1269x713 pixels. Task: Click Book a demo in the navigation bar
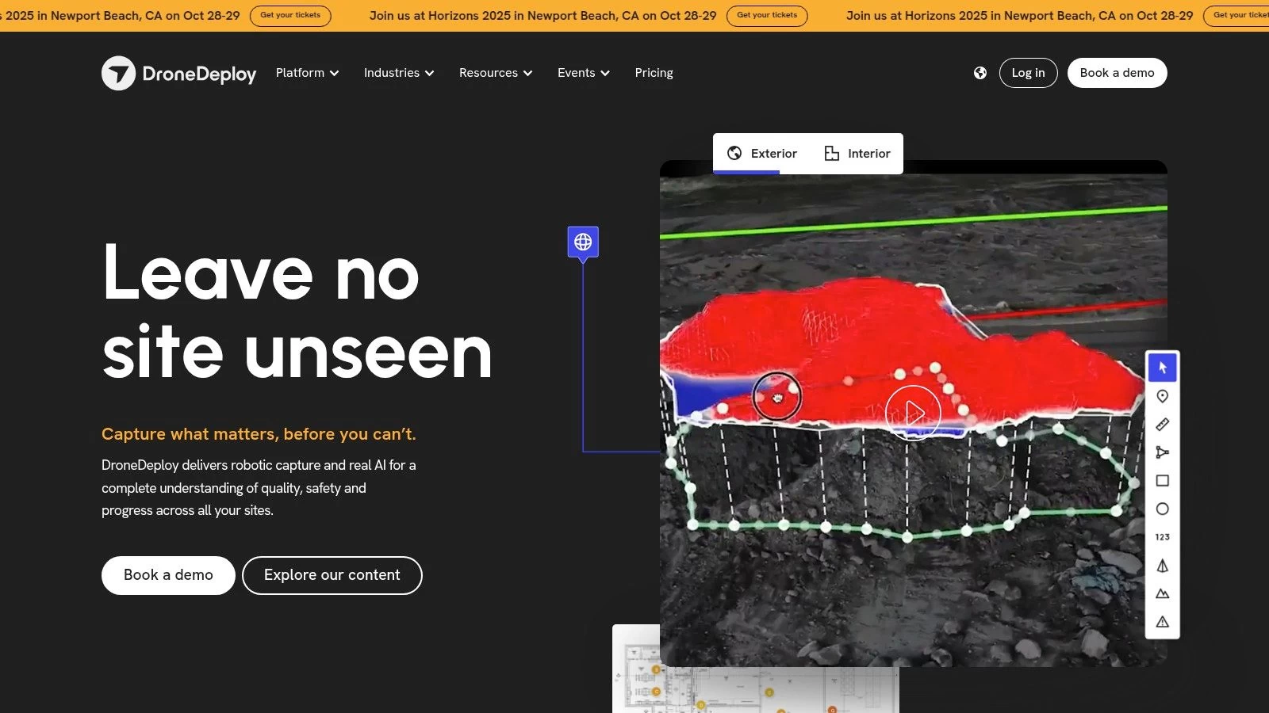pos(1118,73)
